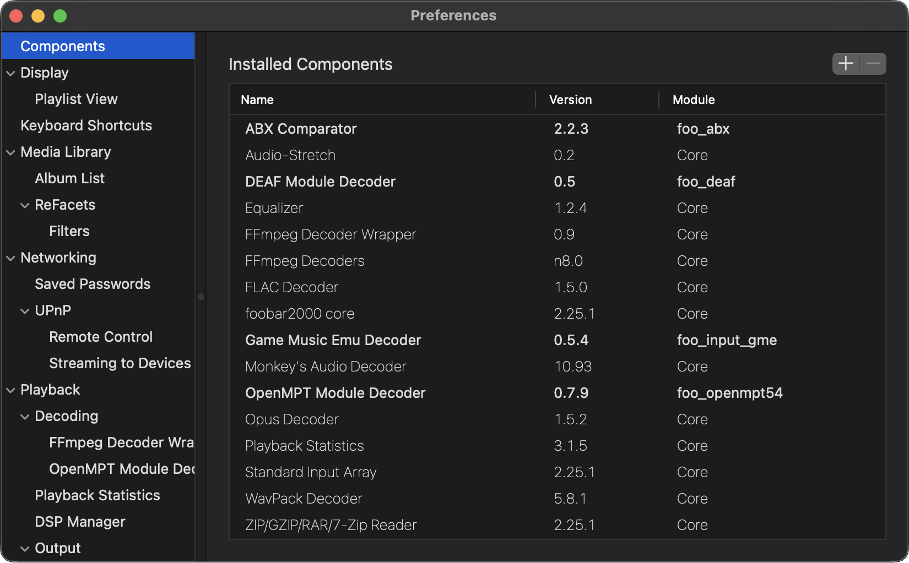The height and width of the screenshot is (563, 909).
Task: Collapse the Media Library tree chevron
Action: pyautogui.click(x=10, y=152)
